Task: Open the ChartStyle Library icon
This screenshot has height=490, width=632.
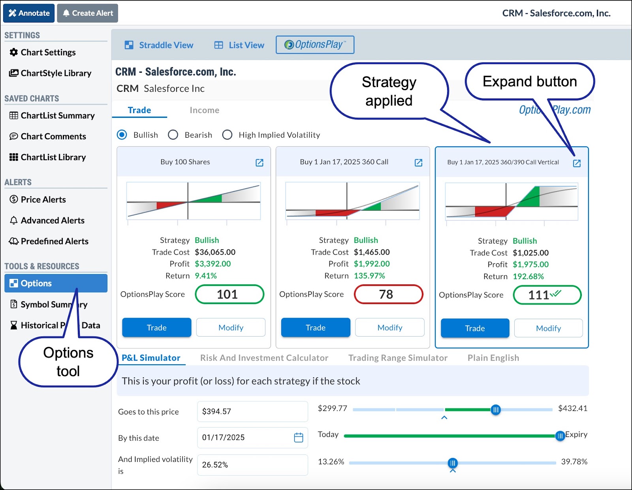Action: [x=14, y=73]
